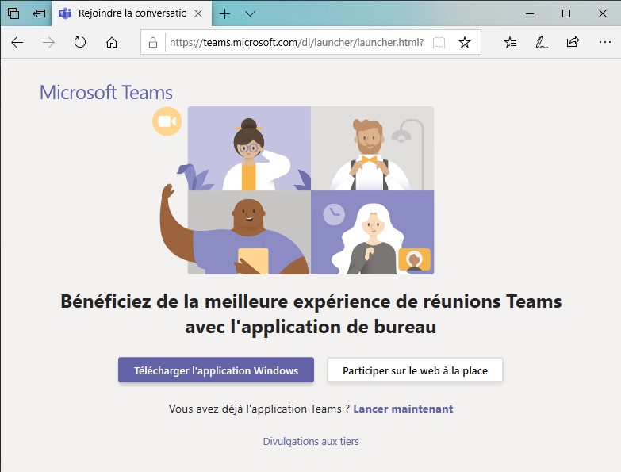Open browser settings and more menu
This screenshot has width=621, height=472.
click(605, 42)
